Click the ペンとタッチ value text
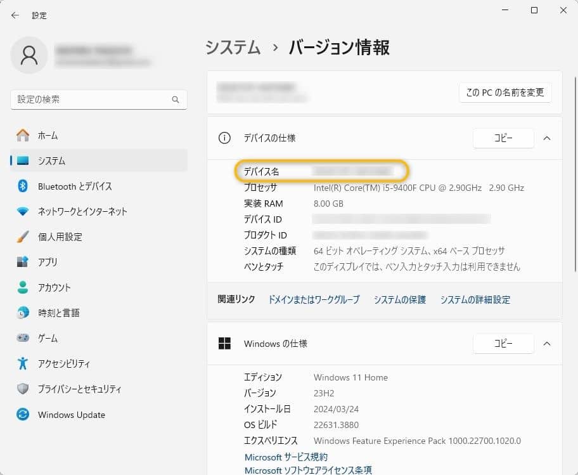Image resolution: width=578 pixels, height=475 pixels. point(416,266)
